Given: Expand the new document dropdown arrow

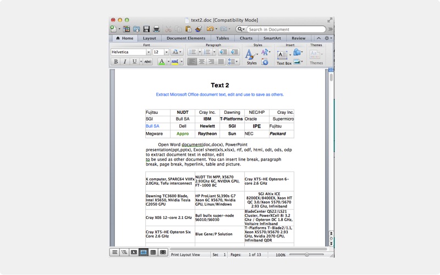Looking at the screenshot, I should pos(119,29).
